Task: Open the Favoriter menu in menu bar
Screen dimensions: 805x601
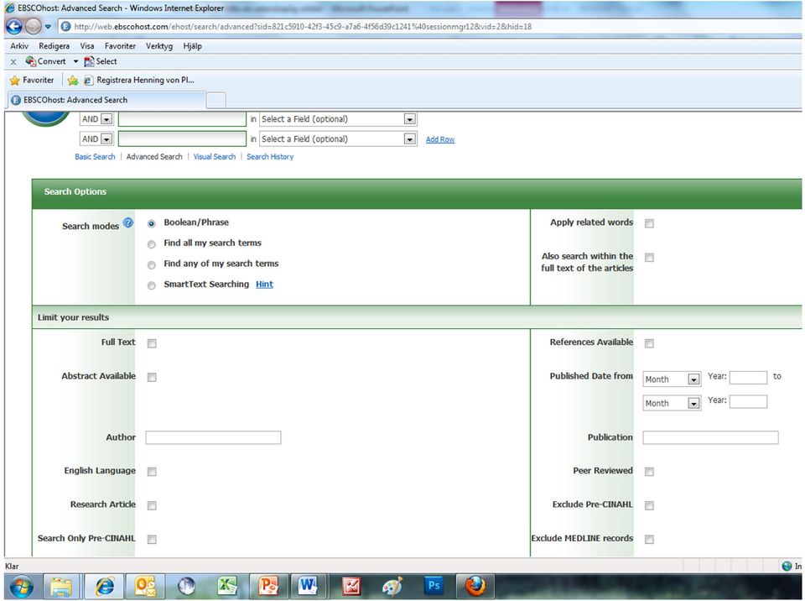Action: tap(120, 46)
